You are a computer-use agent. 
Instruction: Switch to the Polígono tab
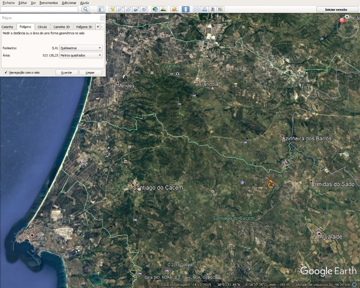[25, 27]
